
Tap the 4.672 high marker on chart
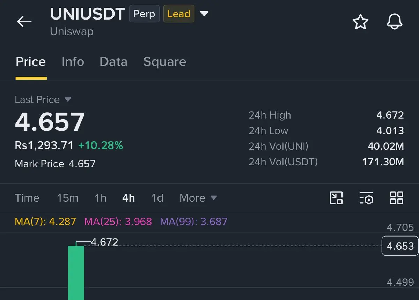pos(104,242)
